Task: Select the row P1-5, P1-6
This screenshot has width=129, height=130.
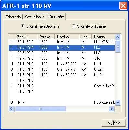Action: [x=62, y=75]
